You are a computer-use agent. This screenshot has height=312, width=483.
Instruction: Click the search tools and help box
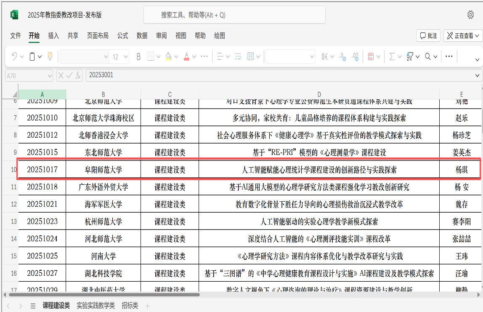234,15
